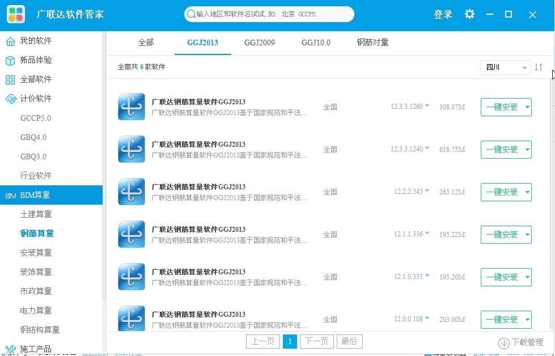
Task: Click the icon beside 计价软件
Action: tap(11, 99)
